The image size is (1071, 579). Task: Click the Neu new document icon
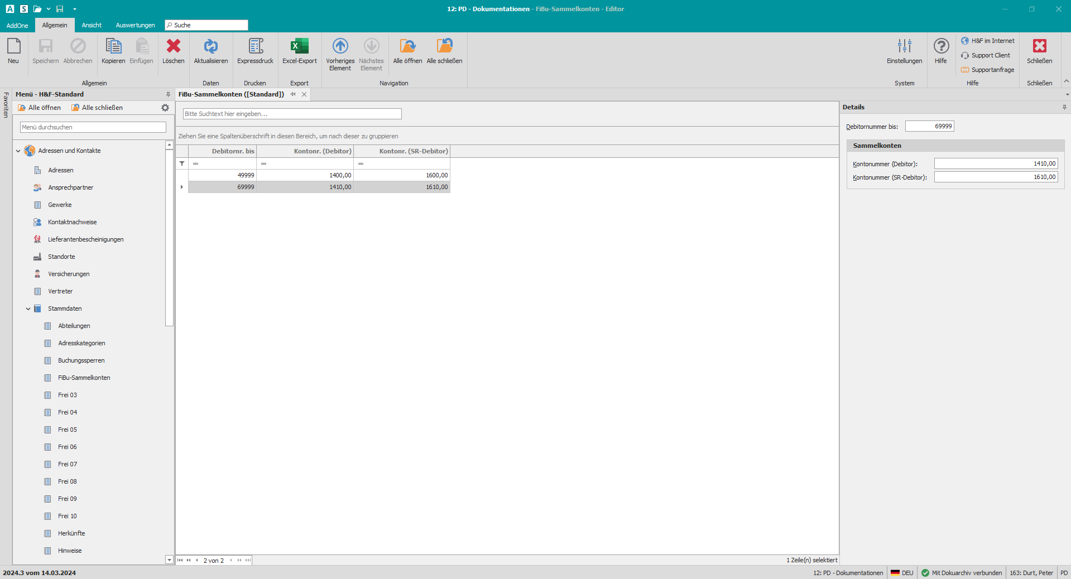pyautogui.click(x=13, y=47)
